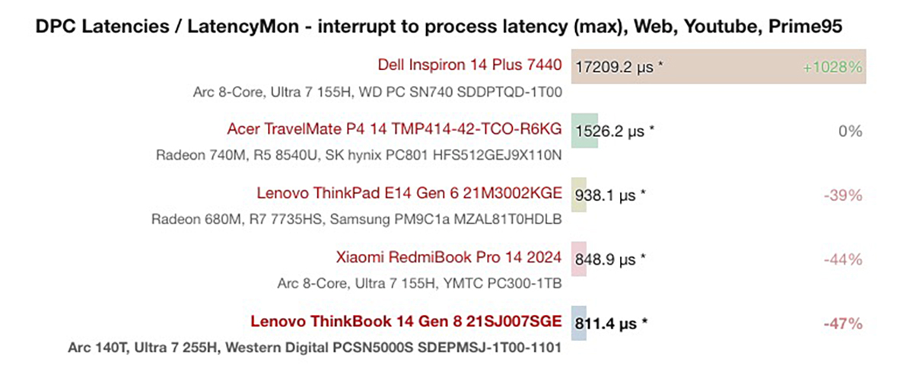Click the -39% difference value
Image resolution: width=913 pixels, height=378 pixels.
pos(843,195)
